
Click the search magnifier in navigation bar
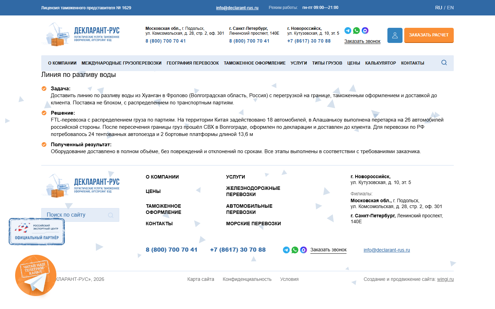444,62
